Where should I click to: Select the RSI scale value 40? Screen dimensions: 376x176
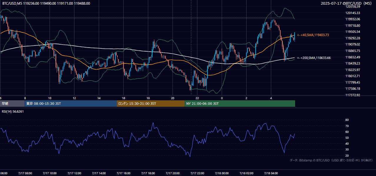pos(347,143)
